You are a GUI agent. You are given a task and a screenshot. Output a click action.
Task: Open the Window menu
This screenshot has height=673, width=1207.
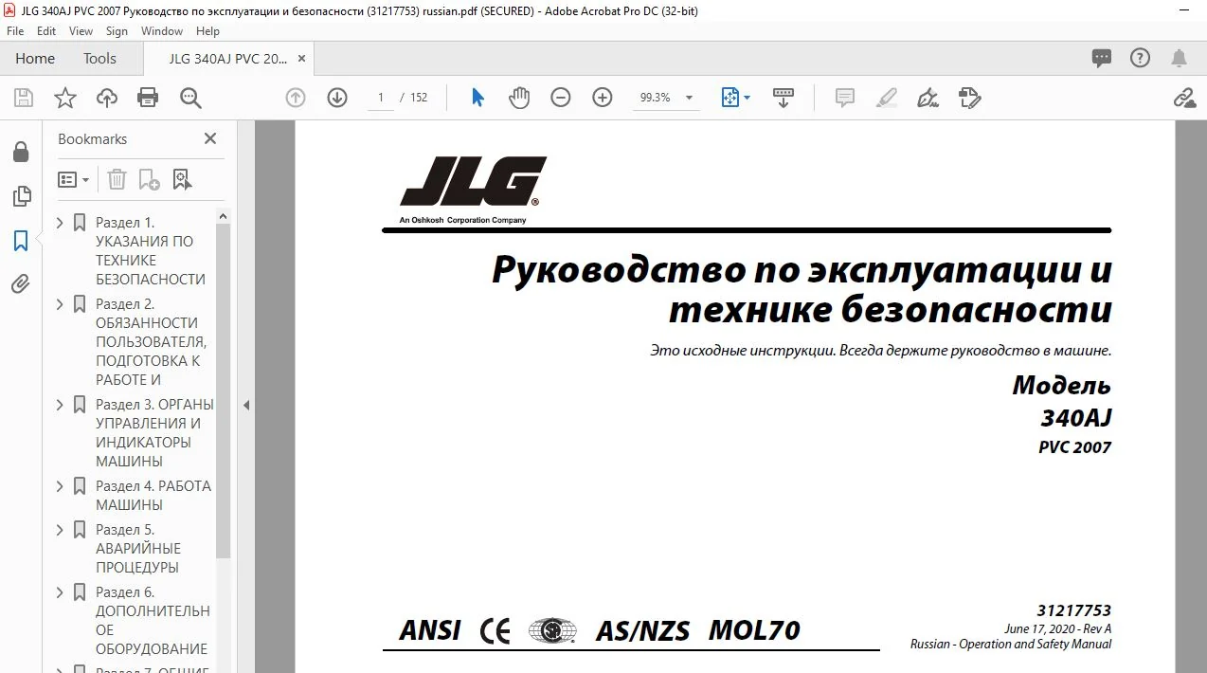(162, 31)
